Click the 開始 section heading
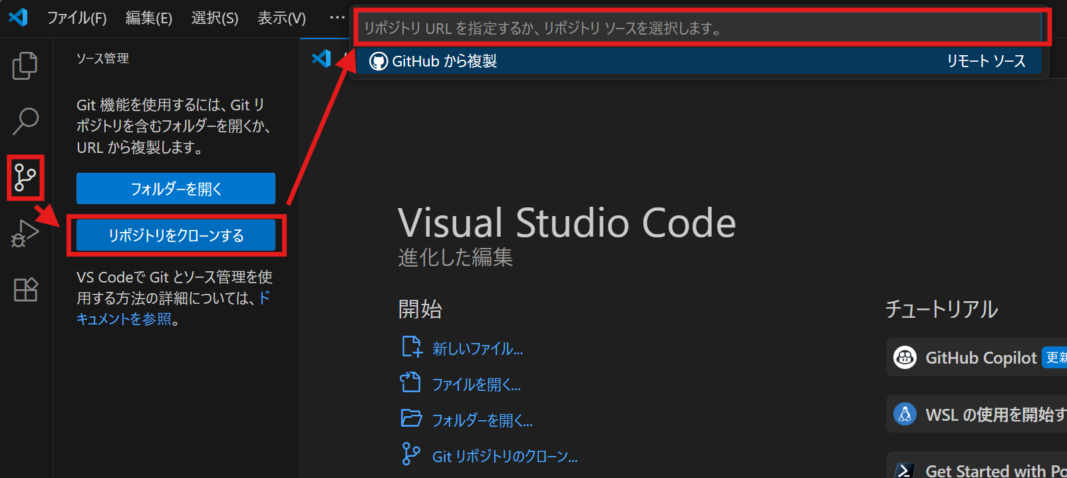Screen dimensions: 1067x478 420,309
